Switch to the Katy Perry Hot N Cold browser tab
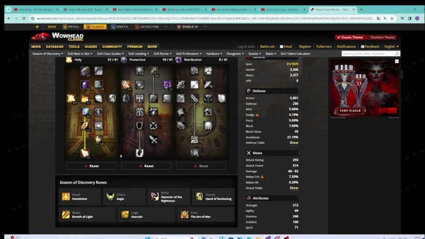This screenshot has width=425, height=239. (x=35, y=9)
